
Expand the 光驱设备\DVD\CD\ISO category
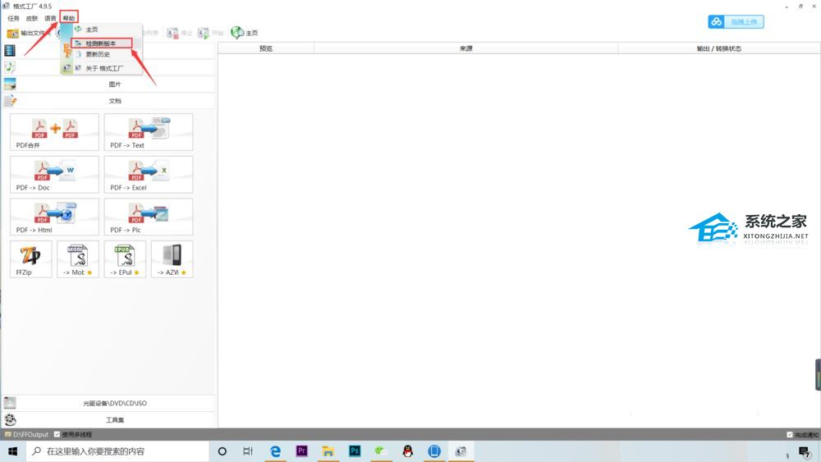pyautogui.click(x=108, y=404)
